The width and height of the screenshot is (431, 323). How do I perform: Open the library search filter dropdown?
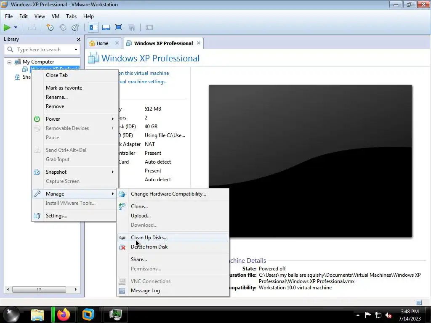(x=76, y=50)
